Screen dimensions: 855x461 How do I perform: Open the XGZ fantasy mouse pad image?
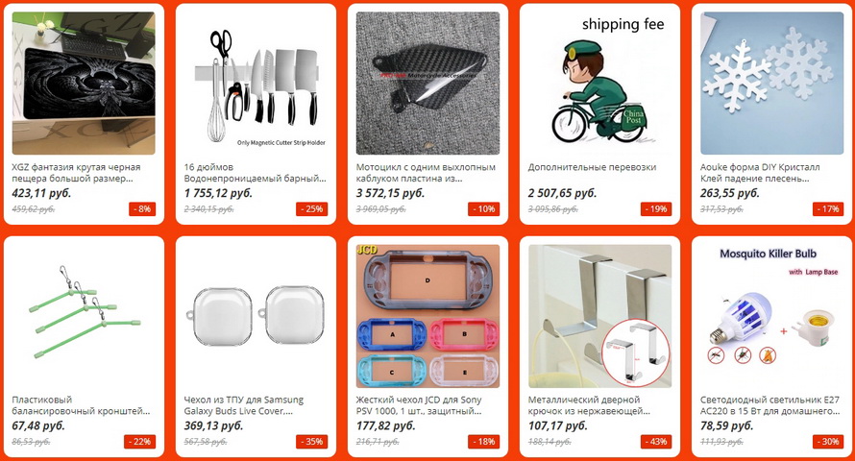pyautogui.click(x=84, y=84)
